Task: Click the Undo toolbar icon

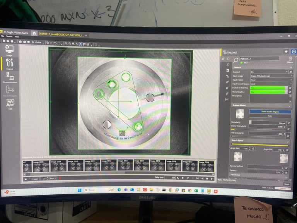Action: [55, 43]
